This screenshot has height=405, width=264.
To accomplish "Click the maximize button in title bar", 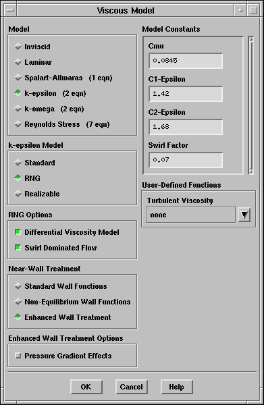I will click(x=253, y=10).
